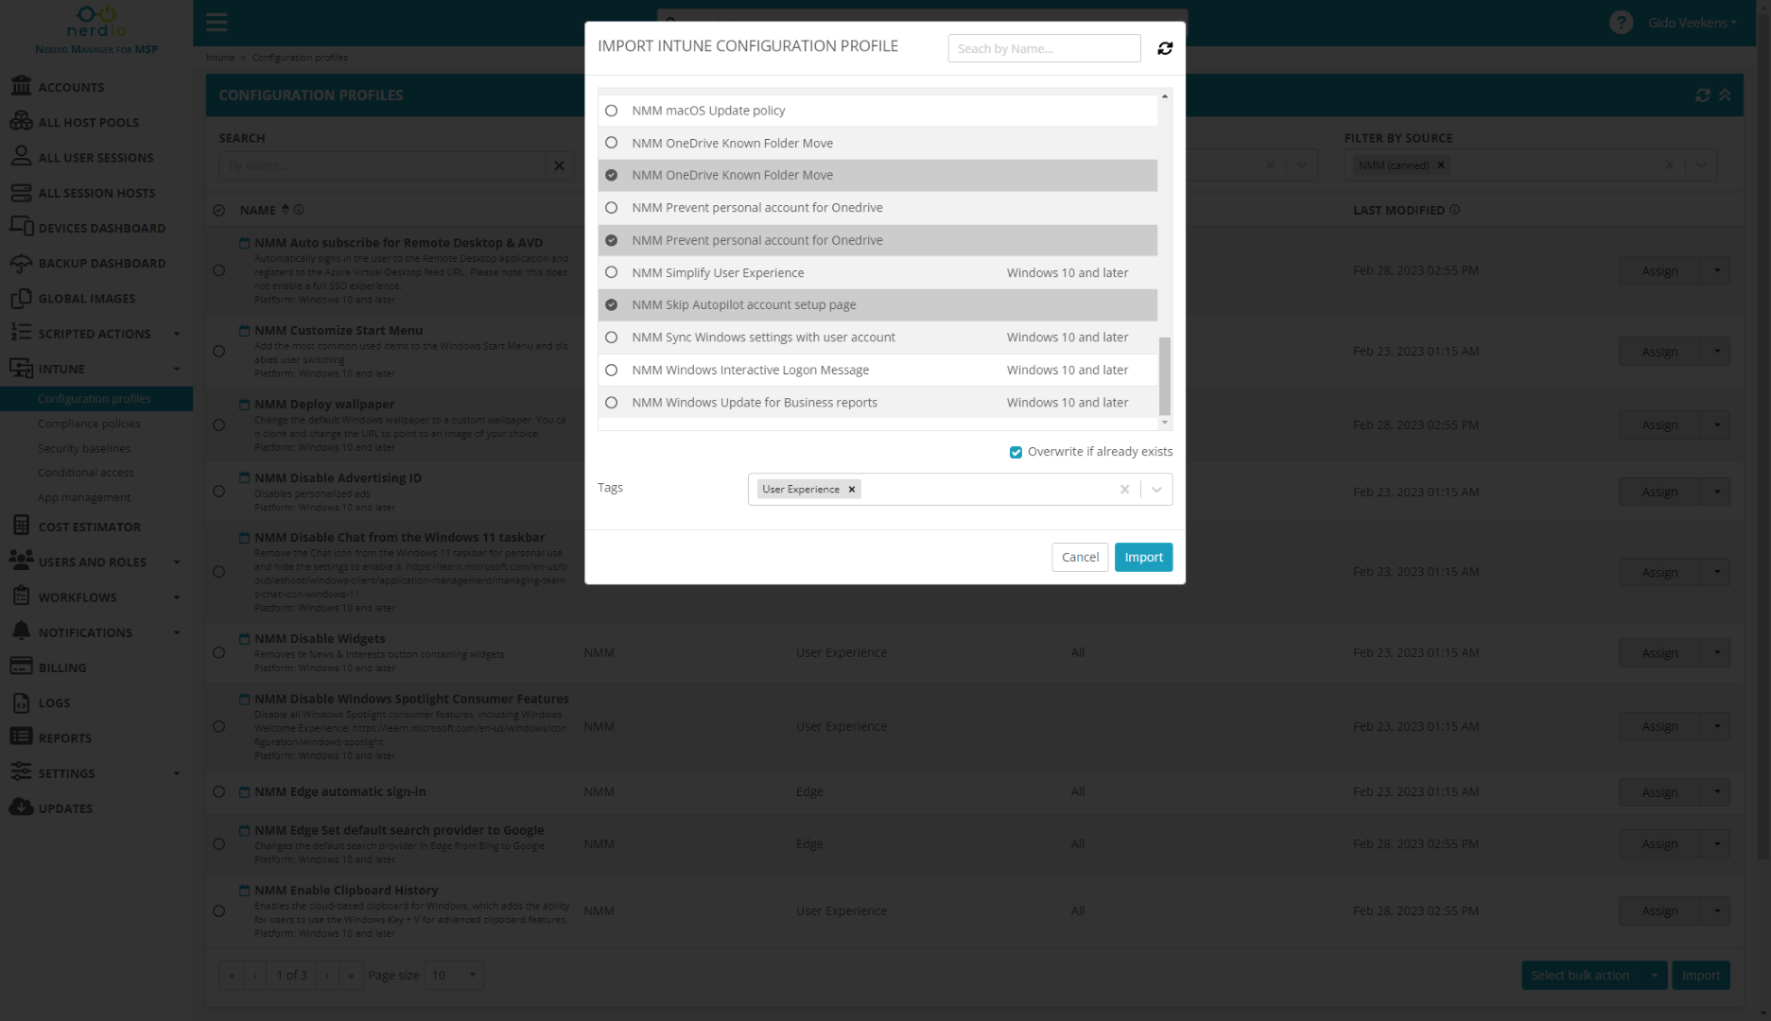The image size is (1771, 1021).
Task: Open NMM Enable Clipboard History profile
Action: pos(346,890)
